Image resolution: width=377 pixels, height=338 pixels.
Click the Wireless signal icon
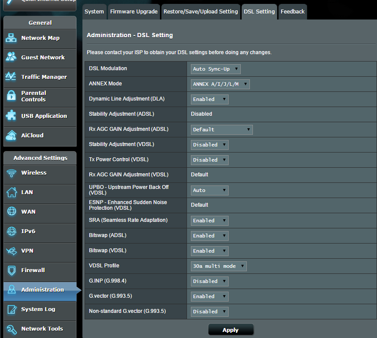[11, 173]
